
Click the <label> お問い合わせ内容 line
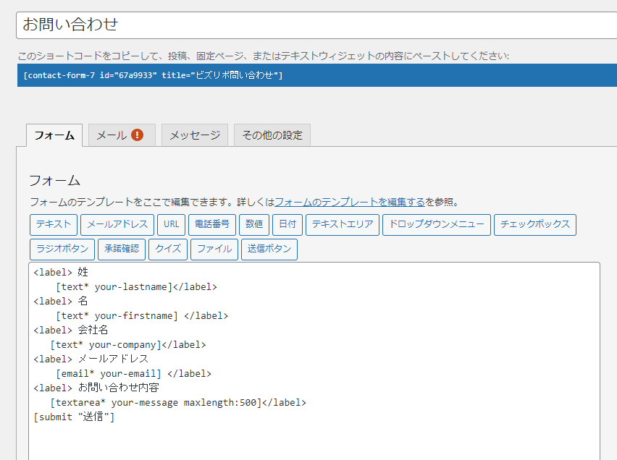tap(96, 388)
